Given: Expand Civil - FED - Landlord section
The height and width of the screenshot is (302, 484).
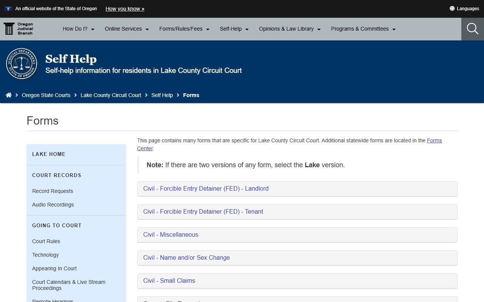Looking at the screenshot, I should 297,189.
